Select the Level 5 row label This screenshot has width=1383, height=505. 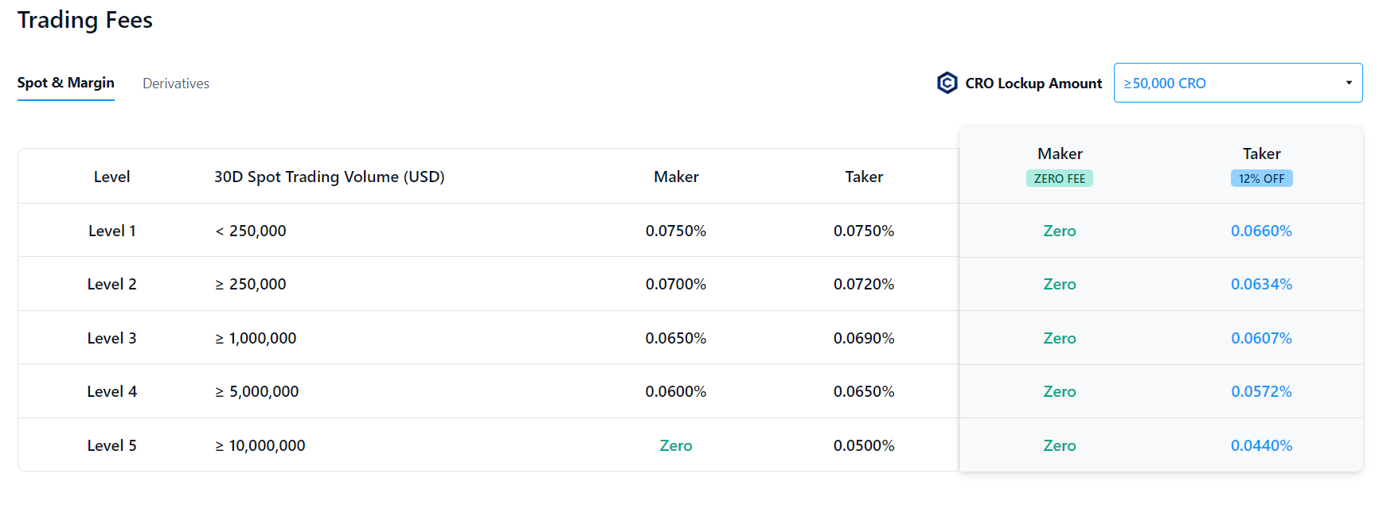(x=112, y=445)
